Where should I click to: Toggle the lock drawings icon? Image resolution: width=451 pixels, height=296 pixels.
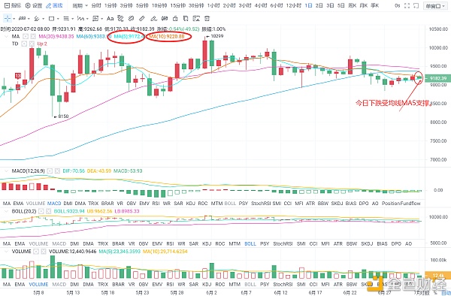click(175, 19)
